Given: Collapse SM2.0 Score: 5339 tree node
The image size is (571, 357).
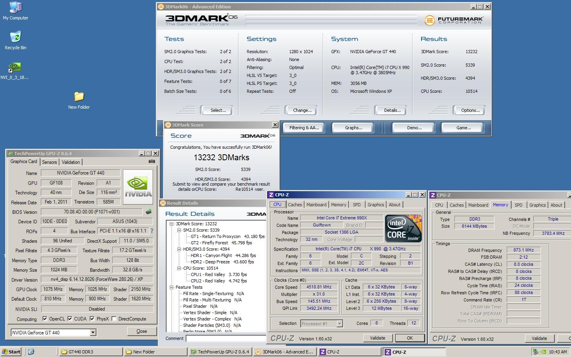Looking at the screenshot, I should point(179,230).
